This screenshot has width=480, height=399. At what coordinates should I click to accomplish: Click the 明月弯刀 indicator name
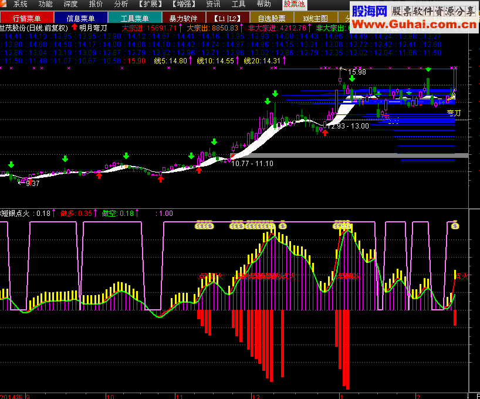93,28
